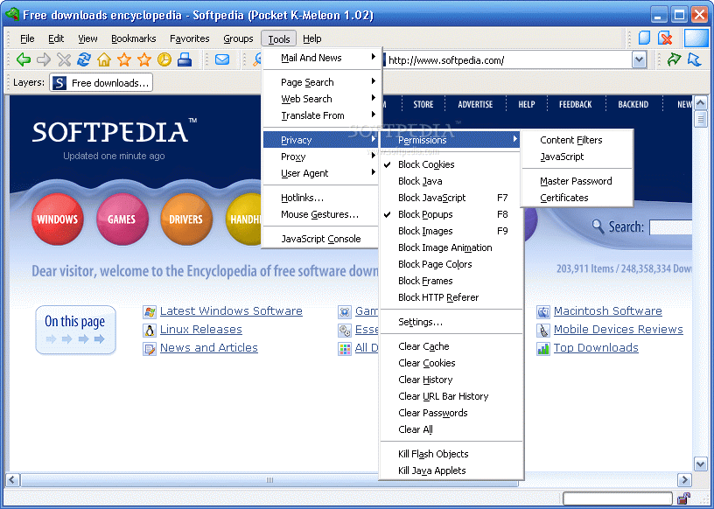Viewport: 714px width, 509px height.
Task: Click the lock icon in status bar
Action: (x=683, y=499)
